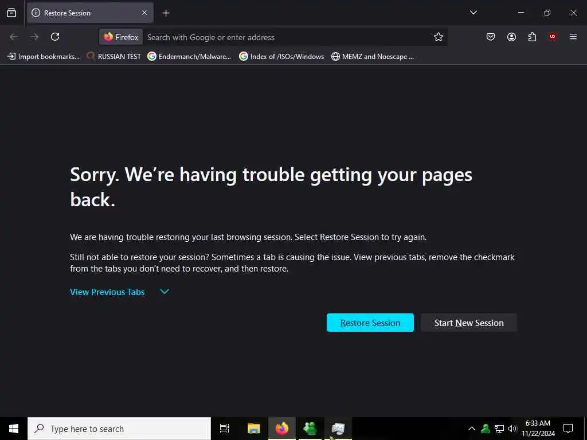Go forward one page
587x440 pixels.
point(34,37)
